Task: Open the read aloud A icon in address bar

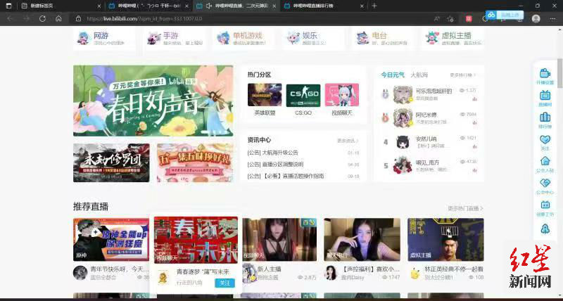Action: 436,19
